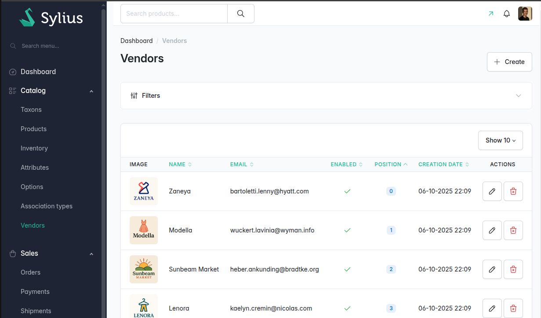Open the Sunbeam Market logo thumbnail
This screenshot has height=318, width=541.
[x=144, y=269]
